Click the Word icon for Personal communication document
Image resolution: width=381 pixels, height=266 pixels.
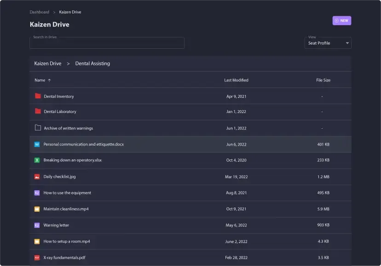pyautogui.click(x=37, y=144)
